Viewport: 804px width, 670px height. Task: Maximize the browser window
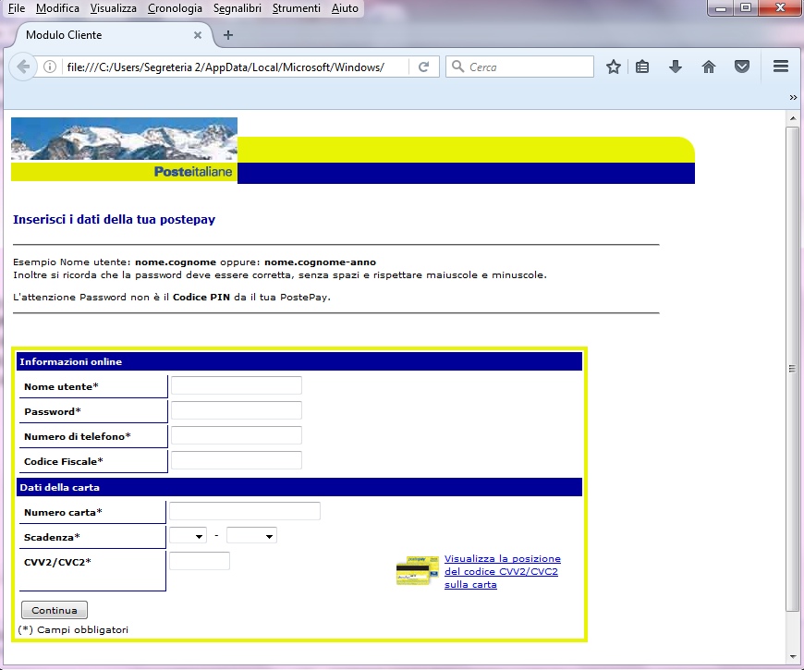(x=746, y=7)
